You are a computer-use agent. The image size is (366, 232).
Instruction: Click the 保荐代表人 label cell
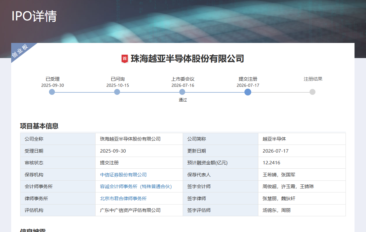[x=221, y=175]
